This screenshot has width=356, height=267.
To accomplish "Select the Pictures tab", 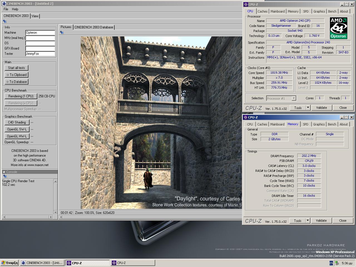I will (66, 27).
